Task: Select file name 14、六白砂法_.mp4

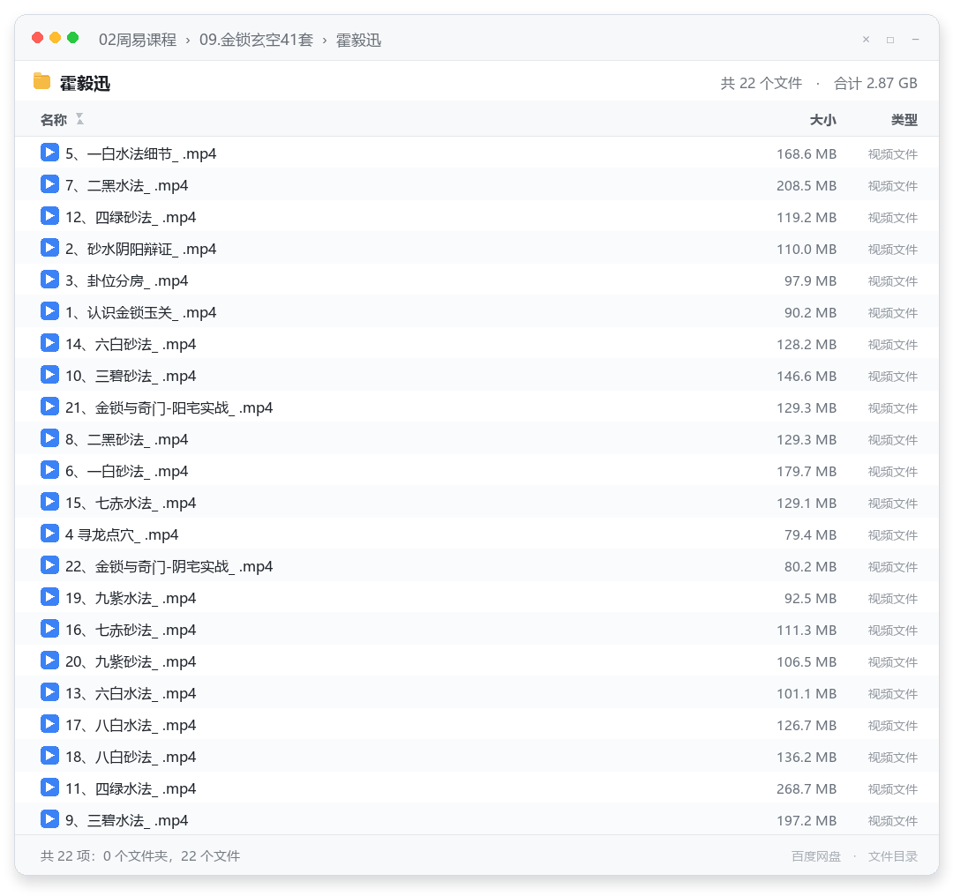Action: [131, 345]
